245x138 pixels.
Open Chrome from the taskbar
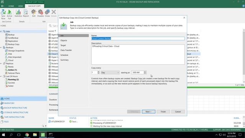click(27, 135)
